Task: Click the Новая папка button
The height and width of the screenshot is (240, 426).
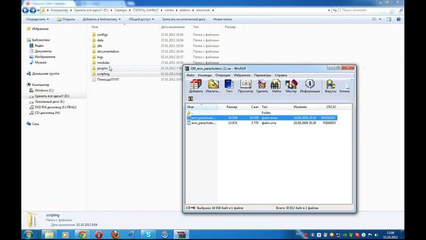Action: tap(222, 19)
